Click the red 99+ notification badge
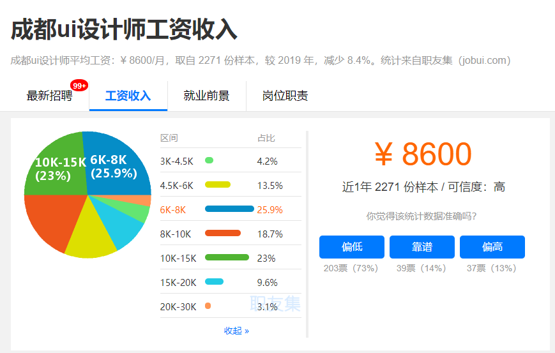Screen dimensions: 555x353 click(79, 86)
